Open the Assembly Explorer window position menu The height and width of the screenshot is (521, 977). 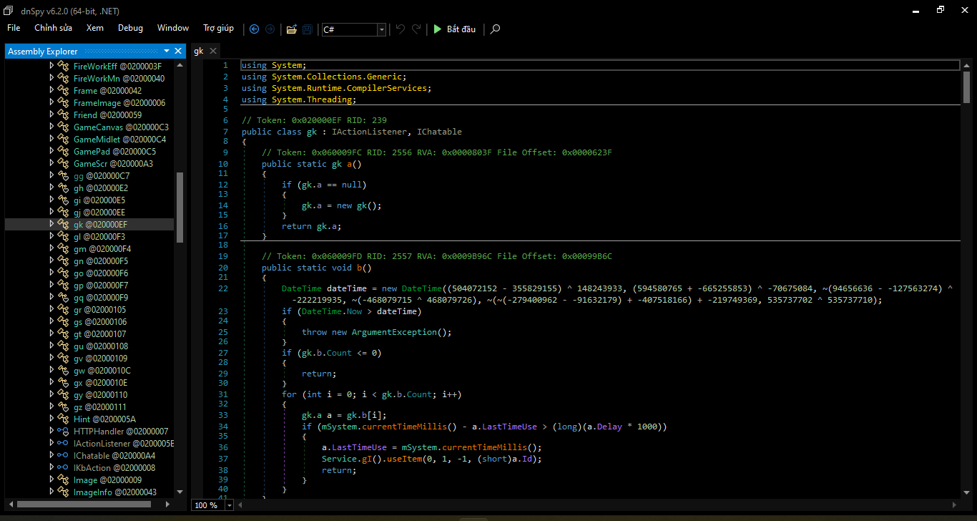167,51
